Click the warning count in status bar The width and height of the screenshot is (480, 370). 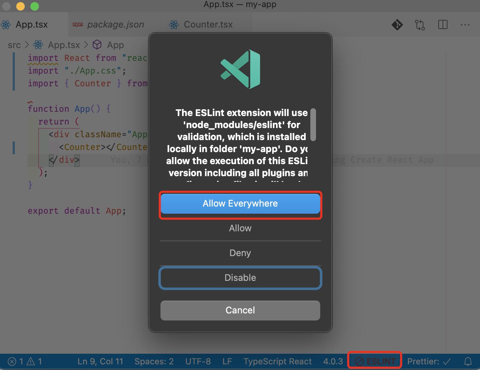point(35,361)
